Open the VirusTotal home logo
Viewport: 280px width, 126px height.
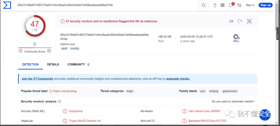7,5
